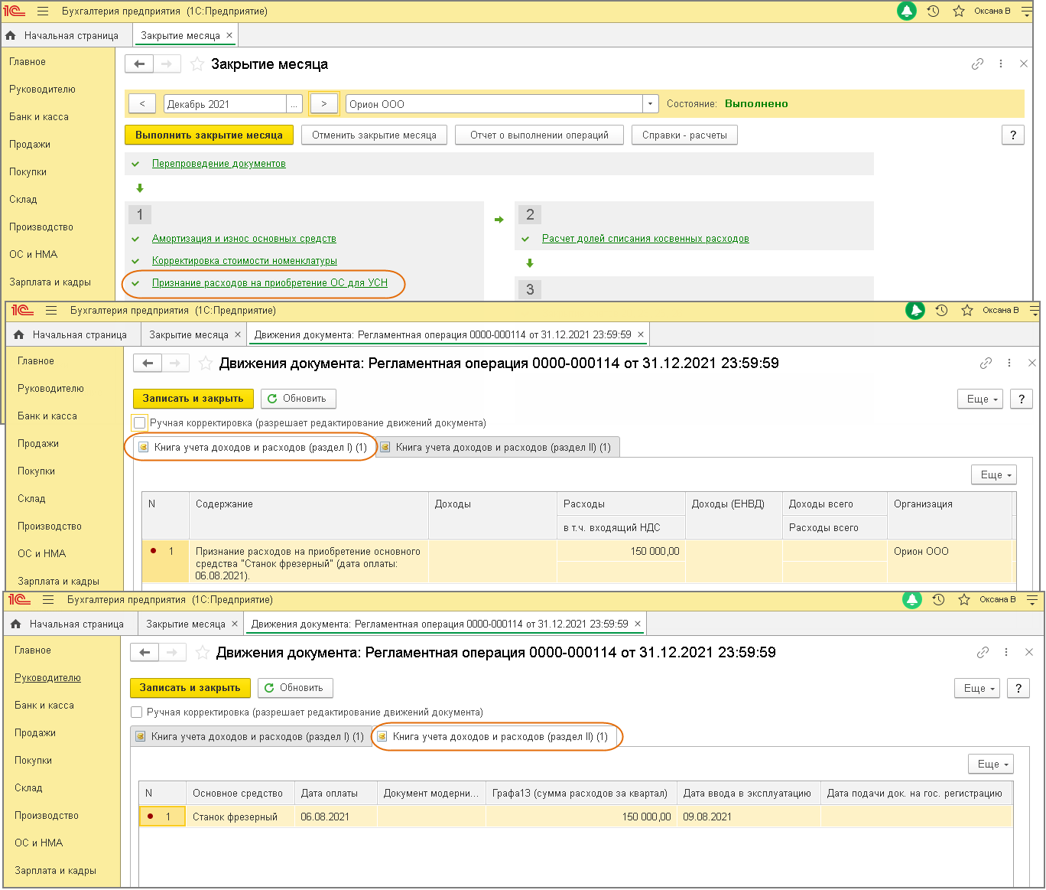Click the Декабрь 2021 period field

[x=226, y=104]
